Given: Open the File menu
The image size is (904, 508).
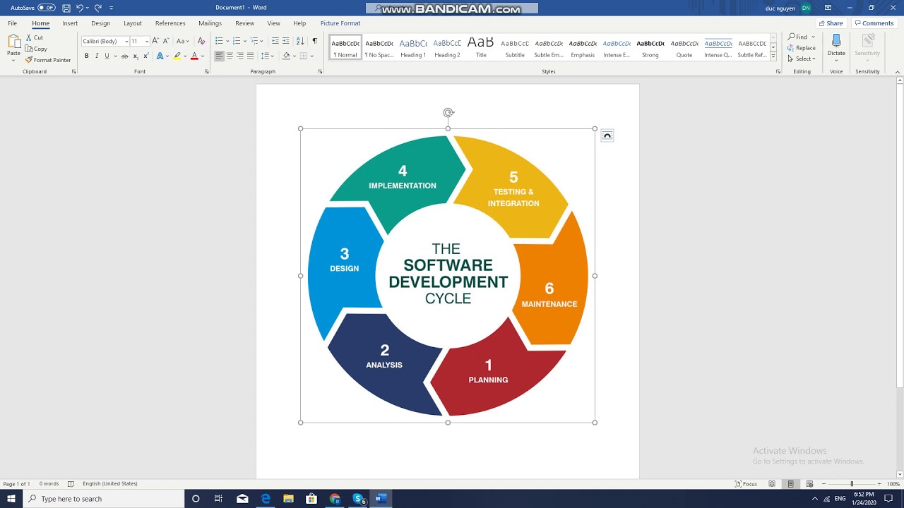Looking at the screenshot, I should (x=13, y=23).
